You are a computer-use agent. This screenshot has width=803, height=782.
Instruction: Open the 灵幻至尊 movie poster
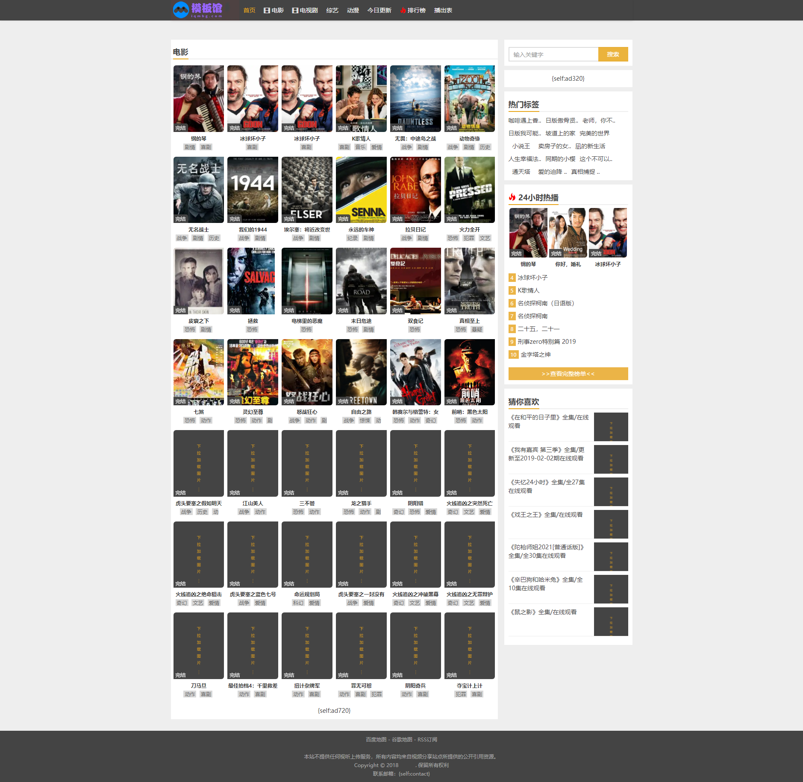click(253, 372)
